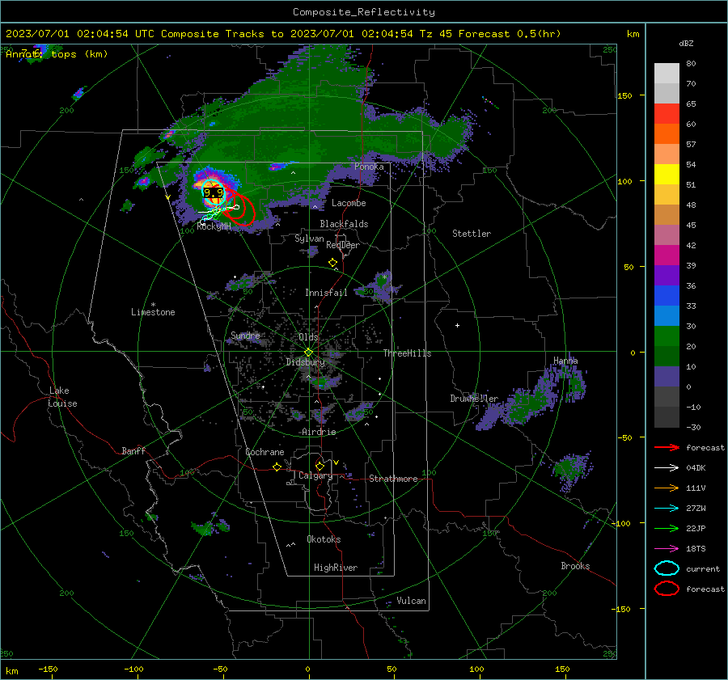This screenshot has height=680, width=728.
Task: Click the white 04DK arrow legend icon
Action: pyautogui.click(x=667, y=468)
